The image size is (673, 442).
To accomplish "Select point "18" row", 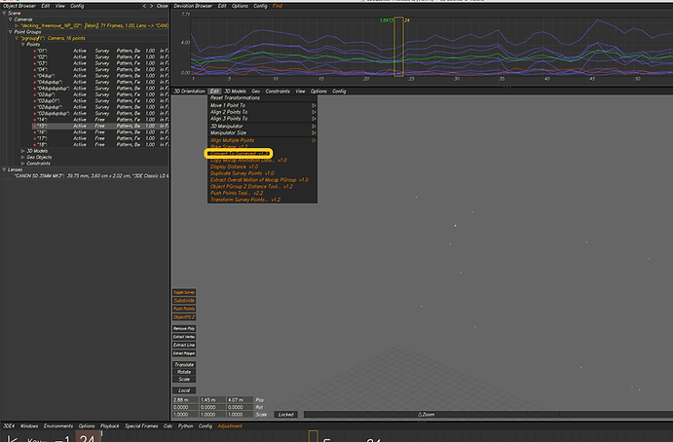I will (x=101, y=145).
